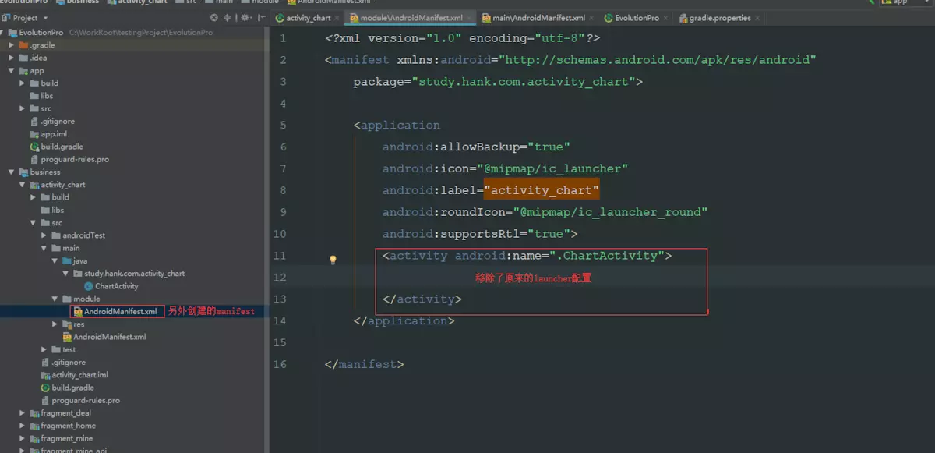Click the app folder's .gitignore file icon
This screenshot has height=453, width=935.
pos(34,121)
